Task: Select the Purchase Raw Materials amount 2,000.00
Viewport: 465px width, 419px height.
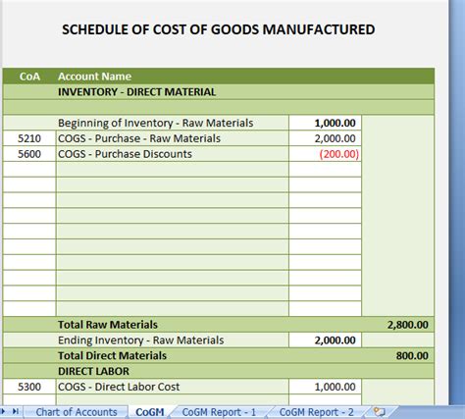Action: (325, 138)
